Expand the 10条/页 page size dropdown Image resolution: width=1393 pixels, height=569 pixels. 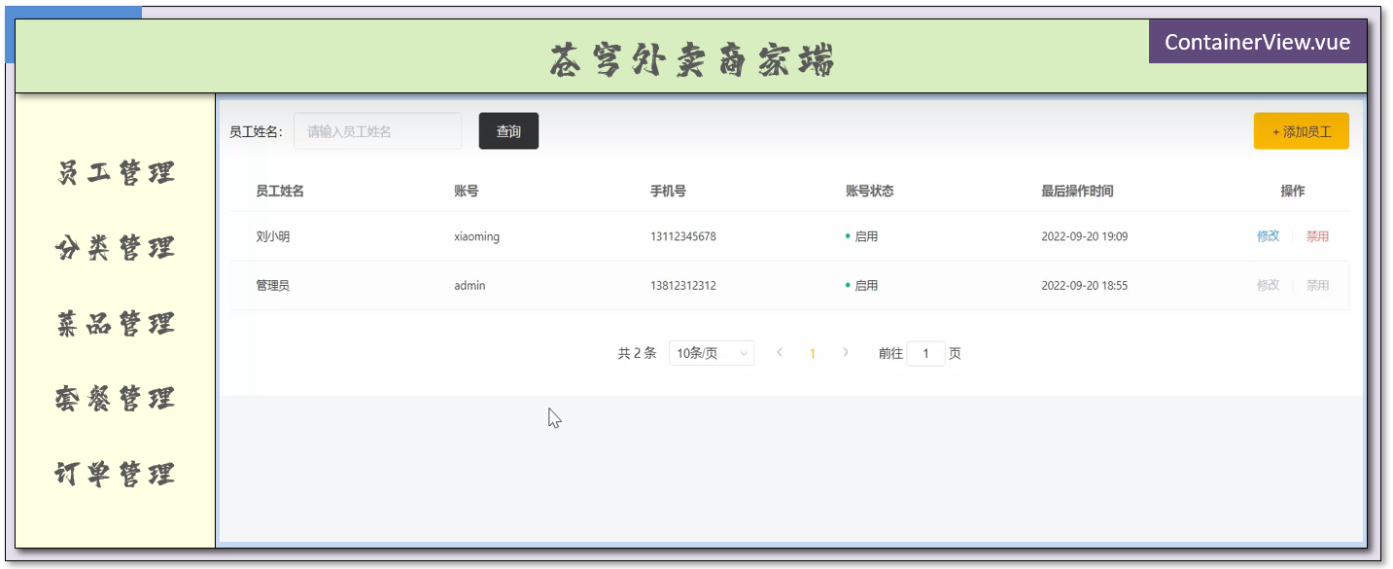[712, 353]
